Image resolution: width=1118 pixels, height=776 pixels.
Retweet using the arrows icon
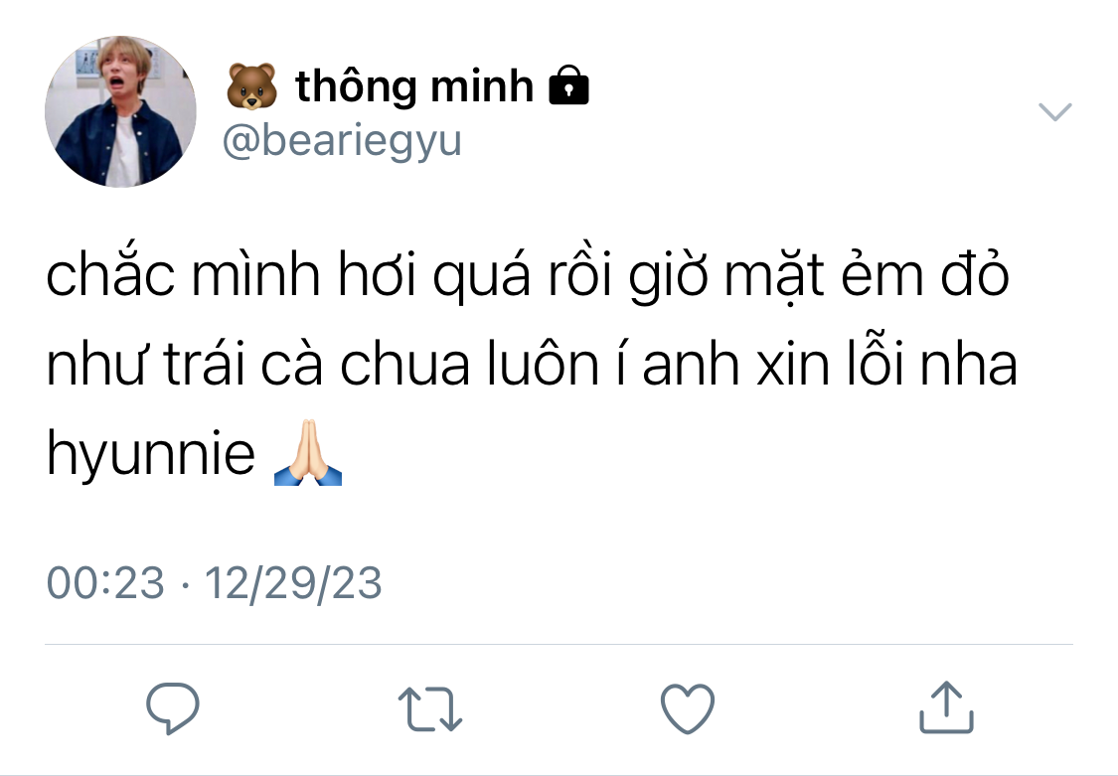[430, 709]
